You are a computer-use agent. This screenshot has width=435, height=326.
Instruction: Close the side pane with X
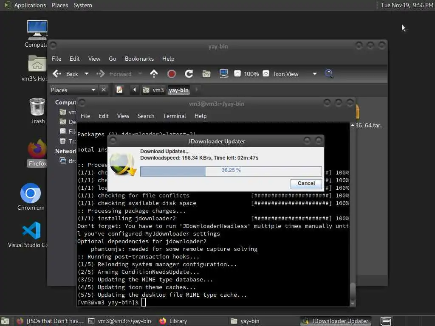[x=104, y=90]
